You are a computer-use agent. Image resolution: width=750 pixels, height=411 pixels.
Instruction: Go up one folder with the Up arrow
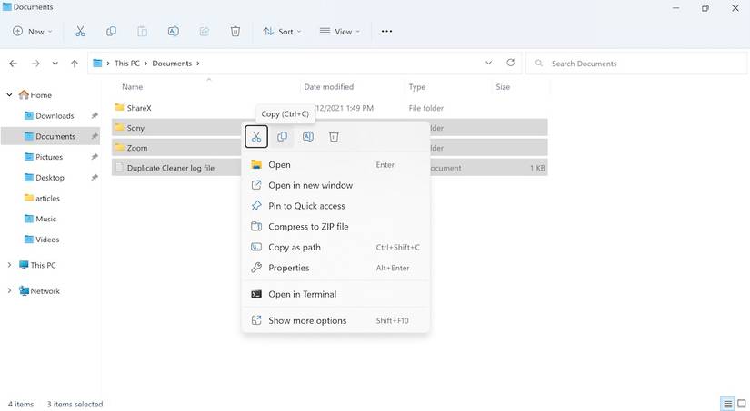75,64
